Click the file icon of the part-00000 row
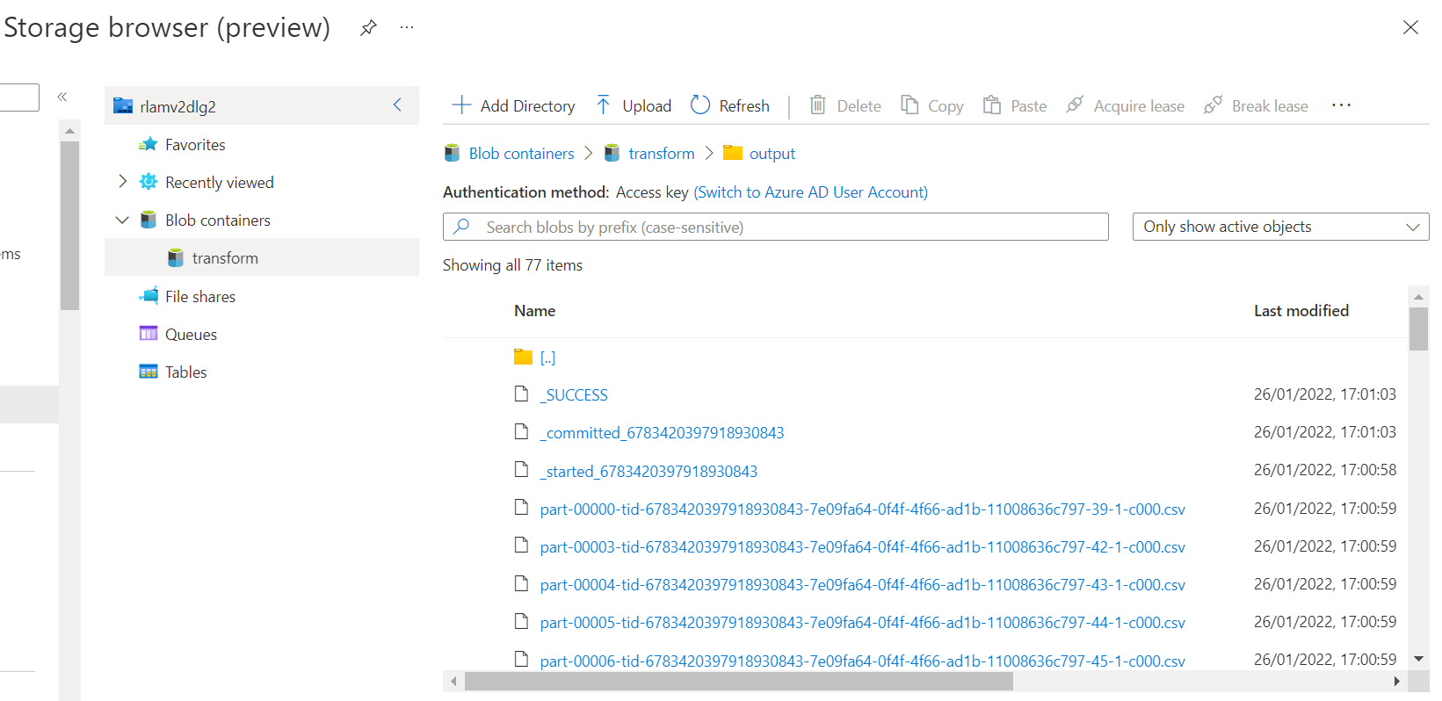The height and width of the screenshot is (701, 1442). point(521,508)
